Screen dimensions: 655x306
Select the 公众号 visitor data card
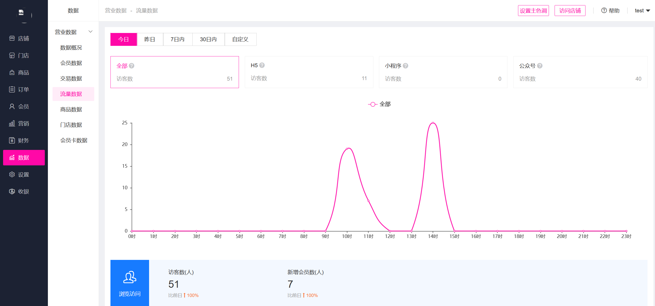coord(580,72)
